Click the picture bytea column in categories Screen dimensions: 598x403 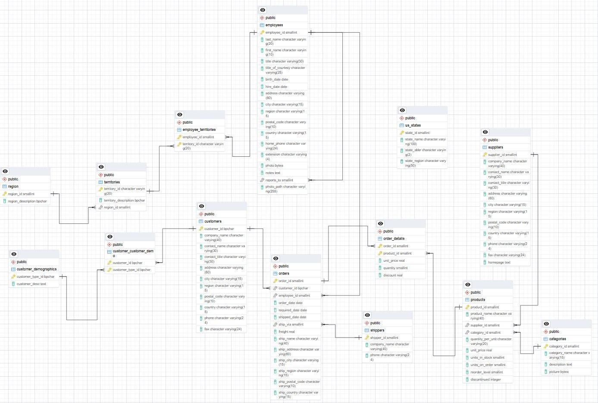[x=567, y=372]
